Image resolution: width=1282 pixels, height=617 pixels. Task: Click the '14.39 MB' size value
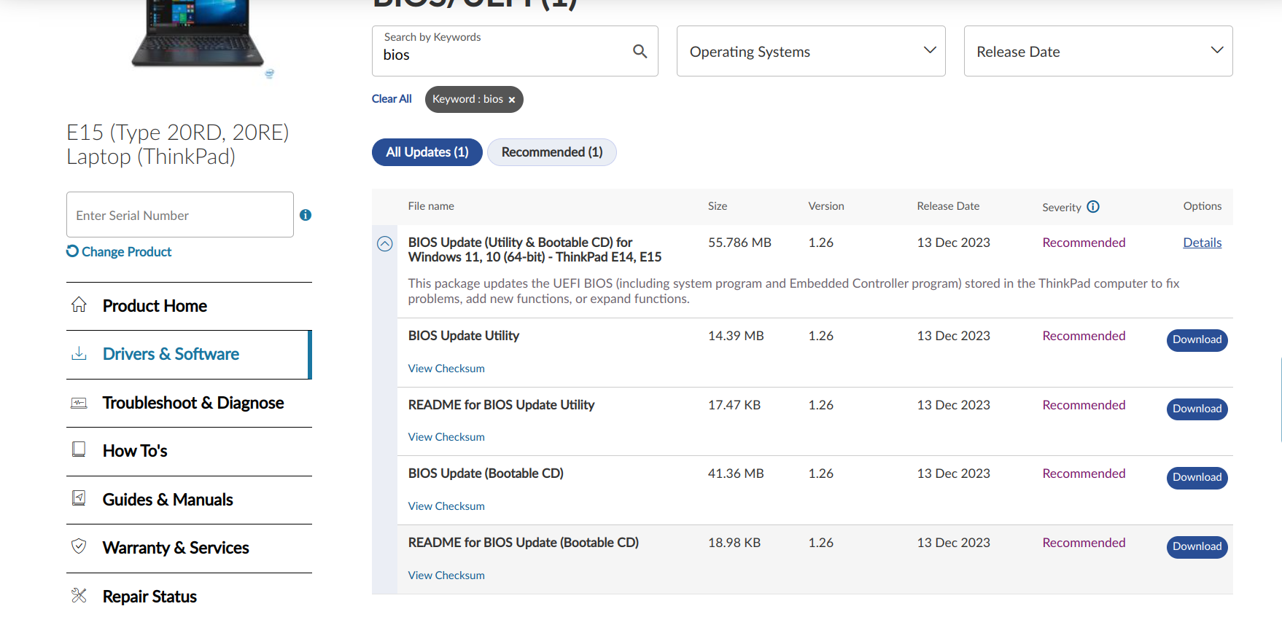[x=736, y=336]
